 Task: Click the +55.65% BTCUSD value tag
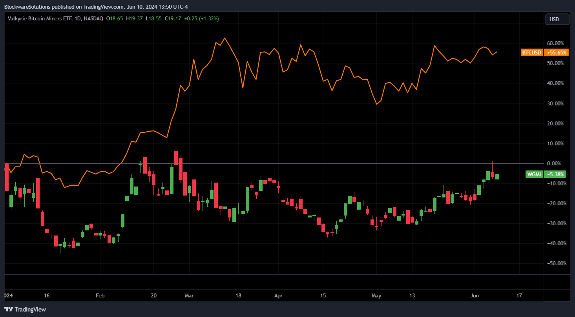pyautogui.click(x=557, y=53)
